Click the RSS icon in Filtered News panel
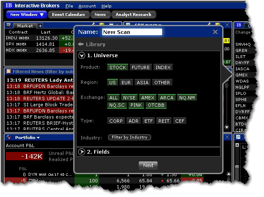The height and width of the screenshot is (197, 264). [8, 72]
